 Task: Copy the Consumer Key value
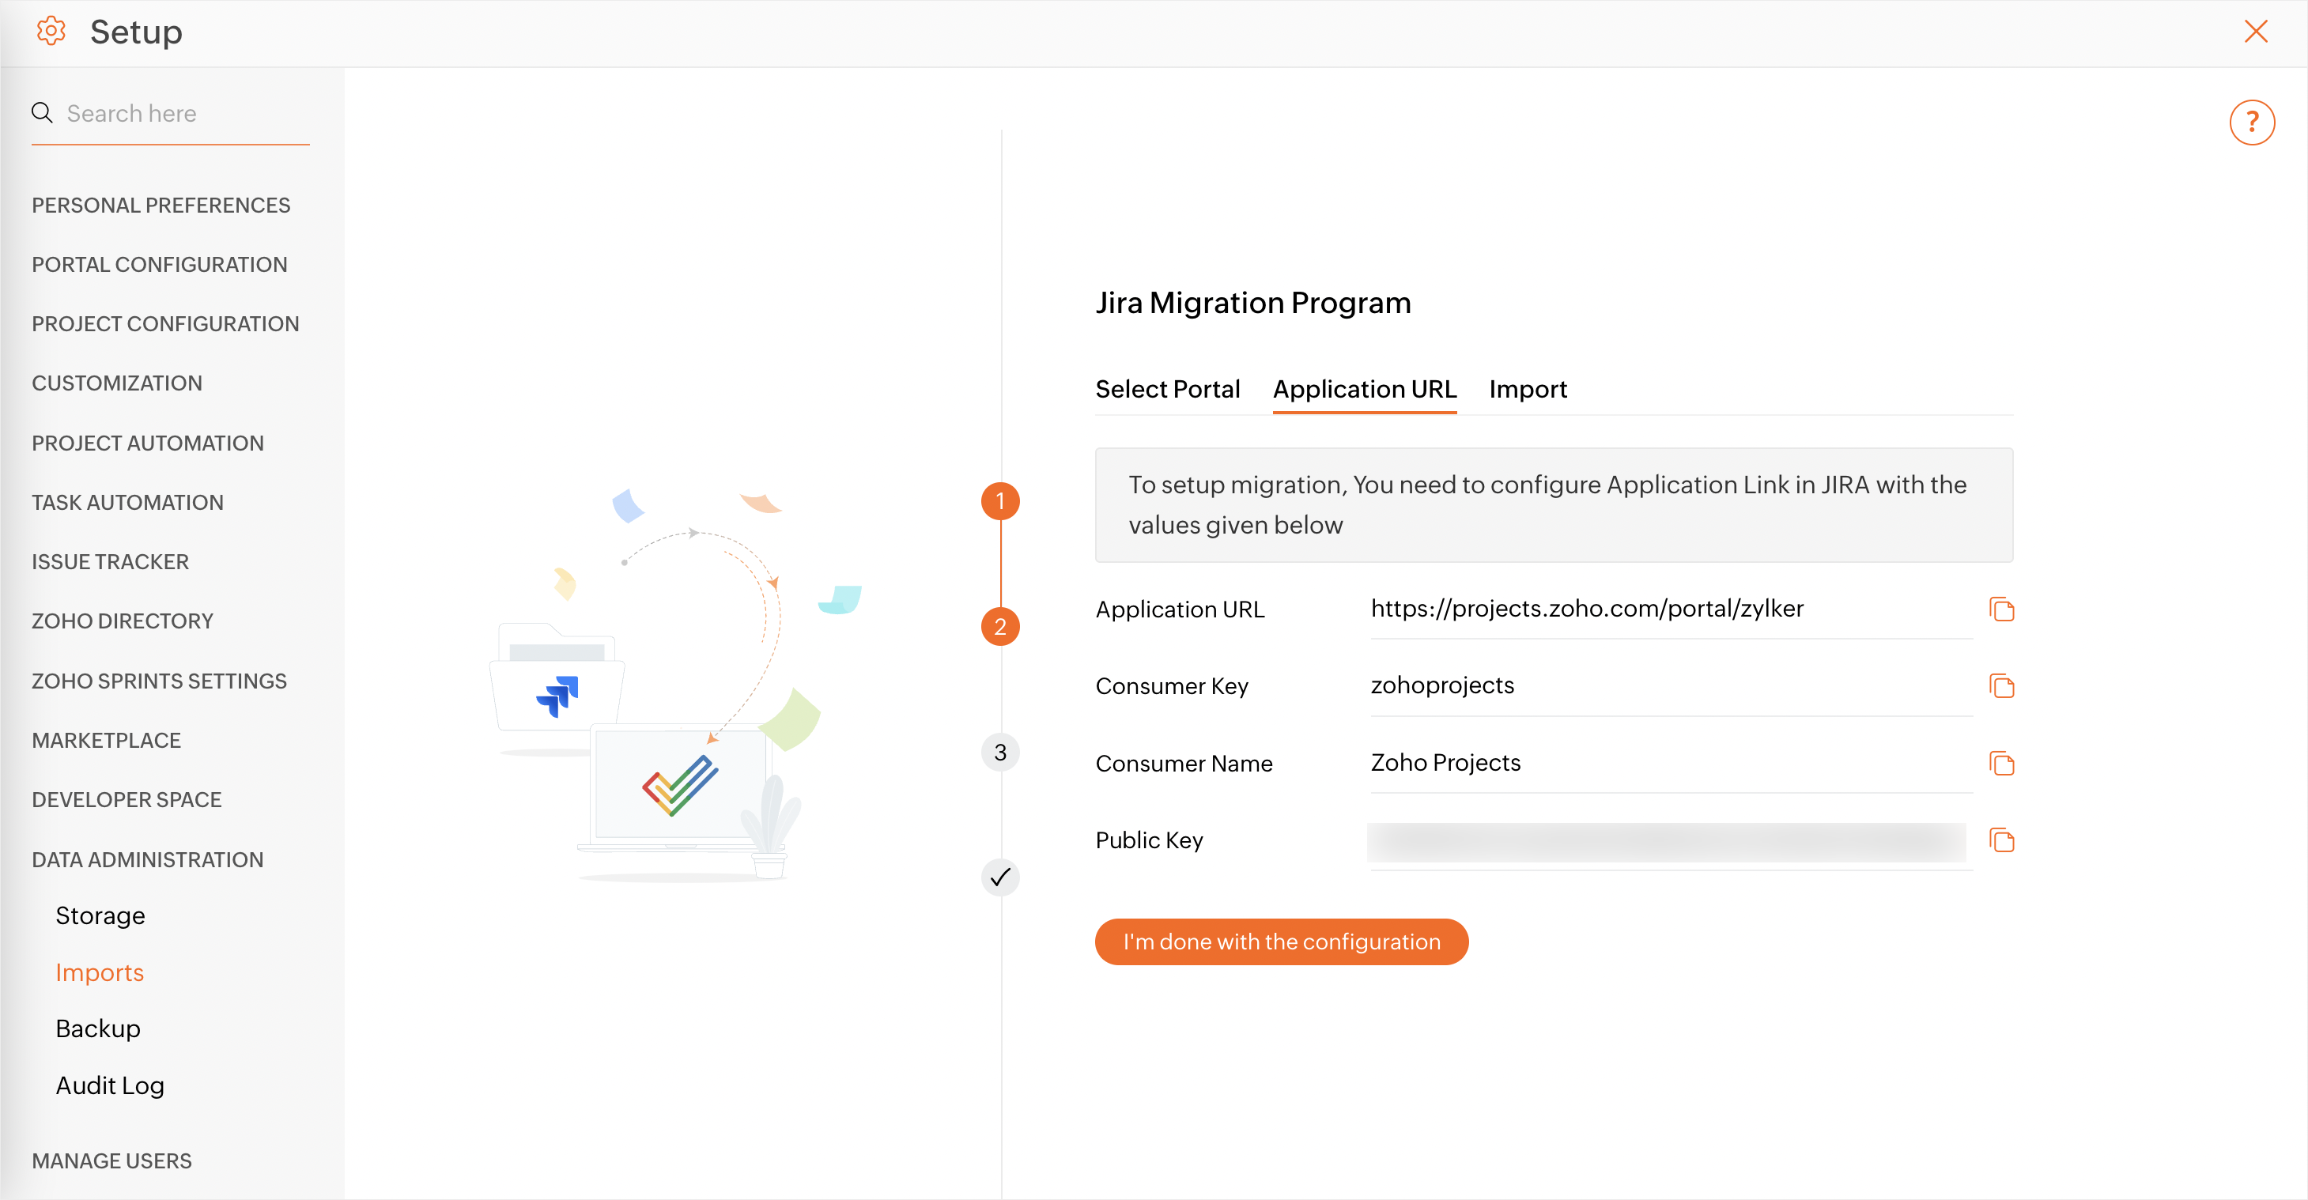[2000, 687]
